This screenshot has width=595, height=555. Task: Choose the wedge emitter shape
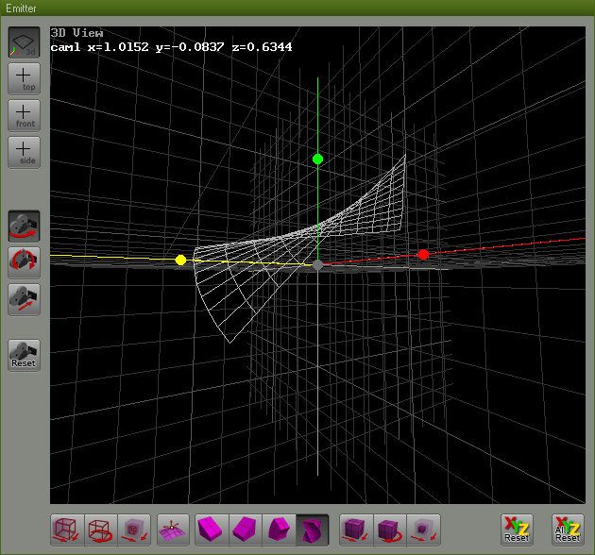pos(246,530)
